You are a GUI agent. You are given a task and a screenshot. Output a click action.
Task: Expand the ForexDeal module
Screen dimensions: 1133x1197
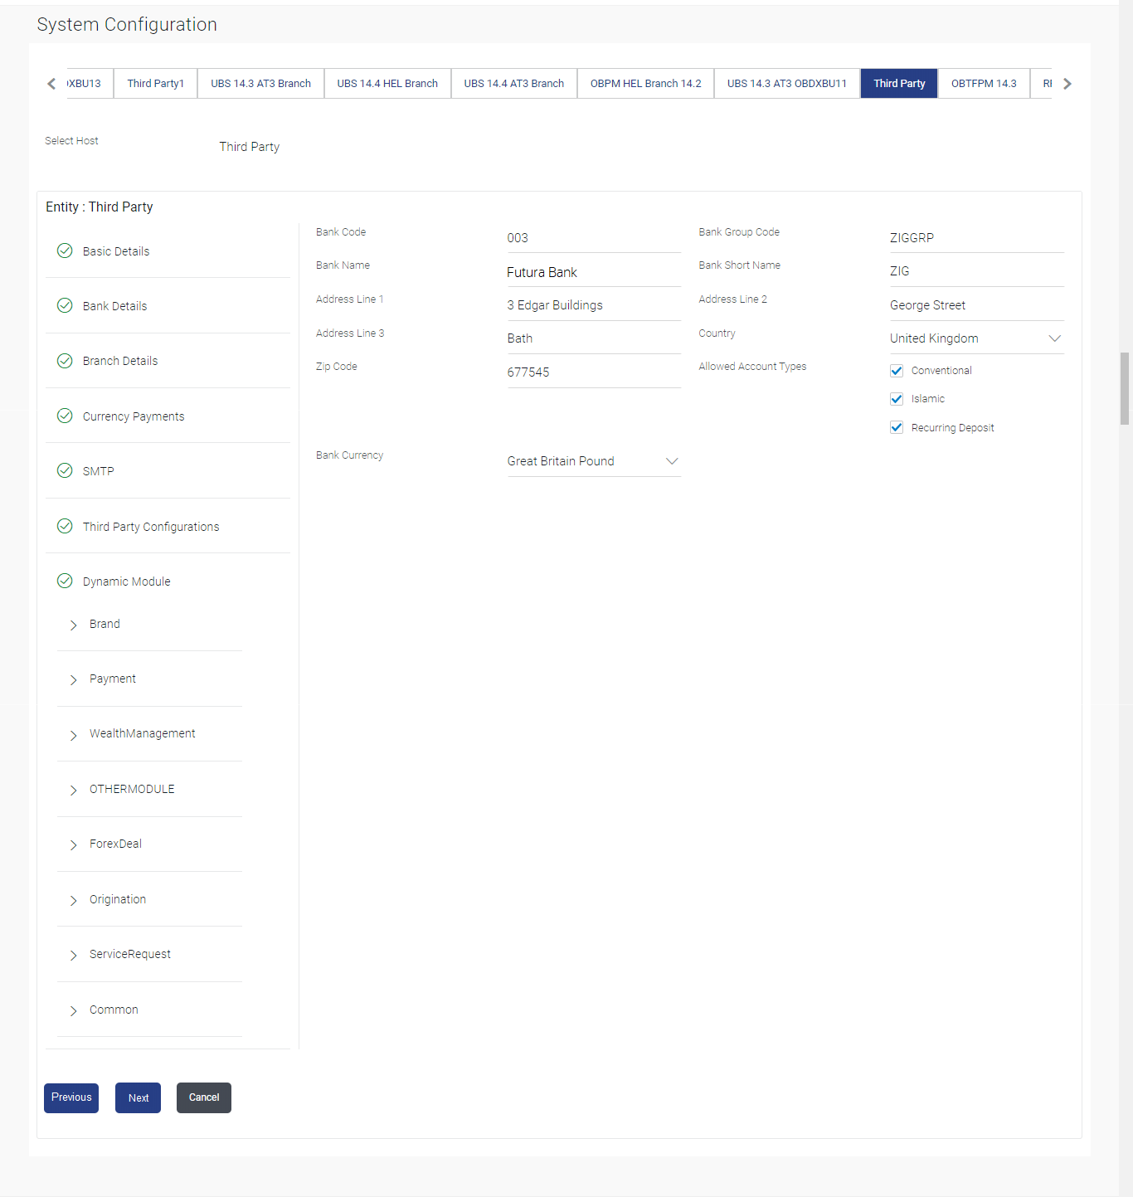74,844
